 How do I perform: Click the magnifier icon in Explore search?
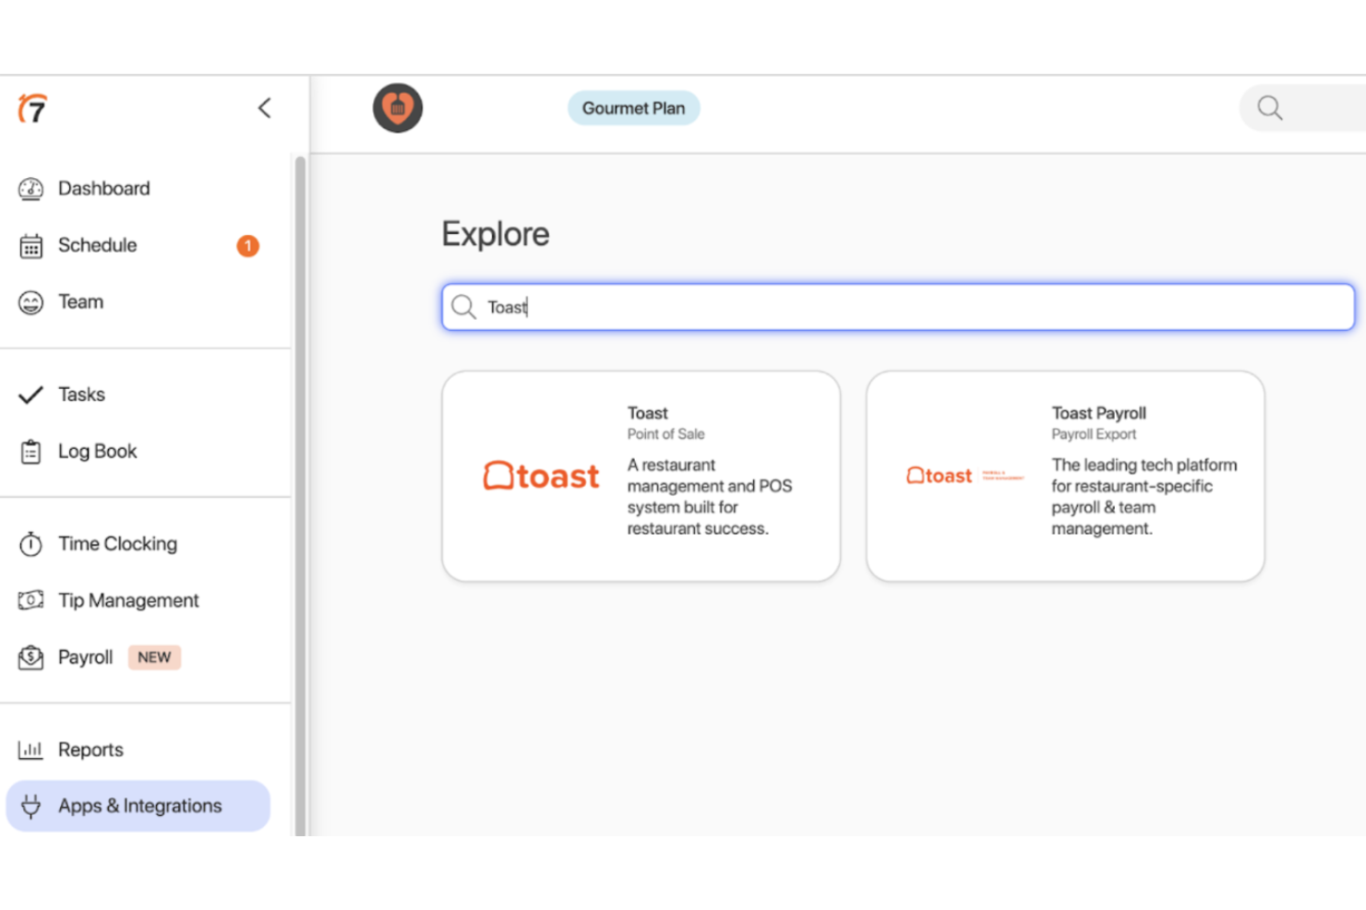[463, 307]
